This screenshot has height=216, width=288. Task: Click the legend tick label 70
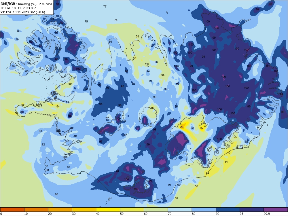click(170, 214)
